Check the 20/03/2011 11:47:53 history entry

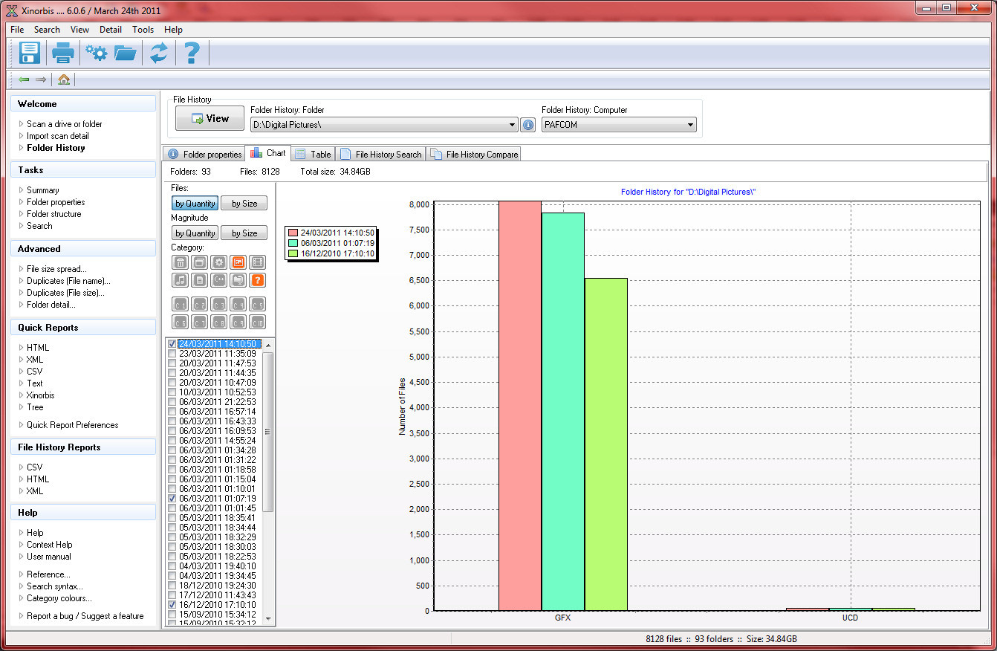pyautogui.click(x=172, y=363)
